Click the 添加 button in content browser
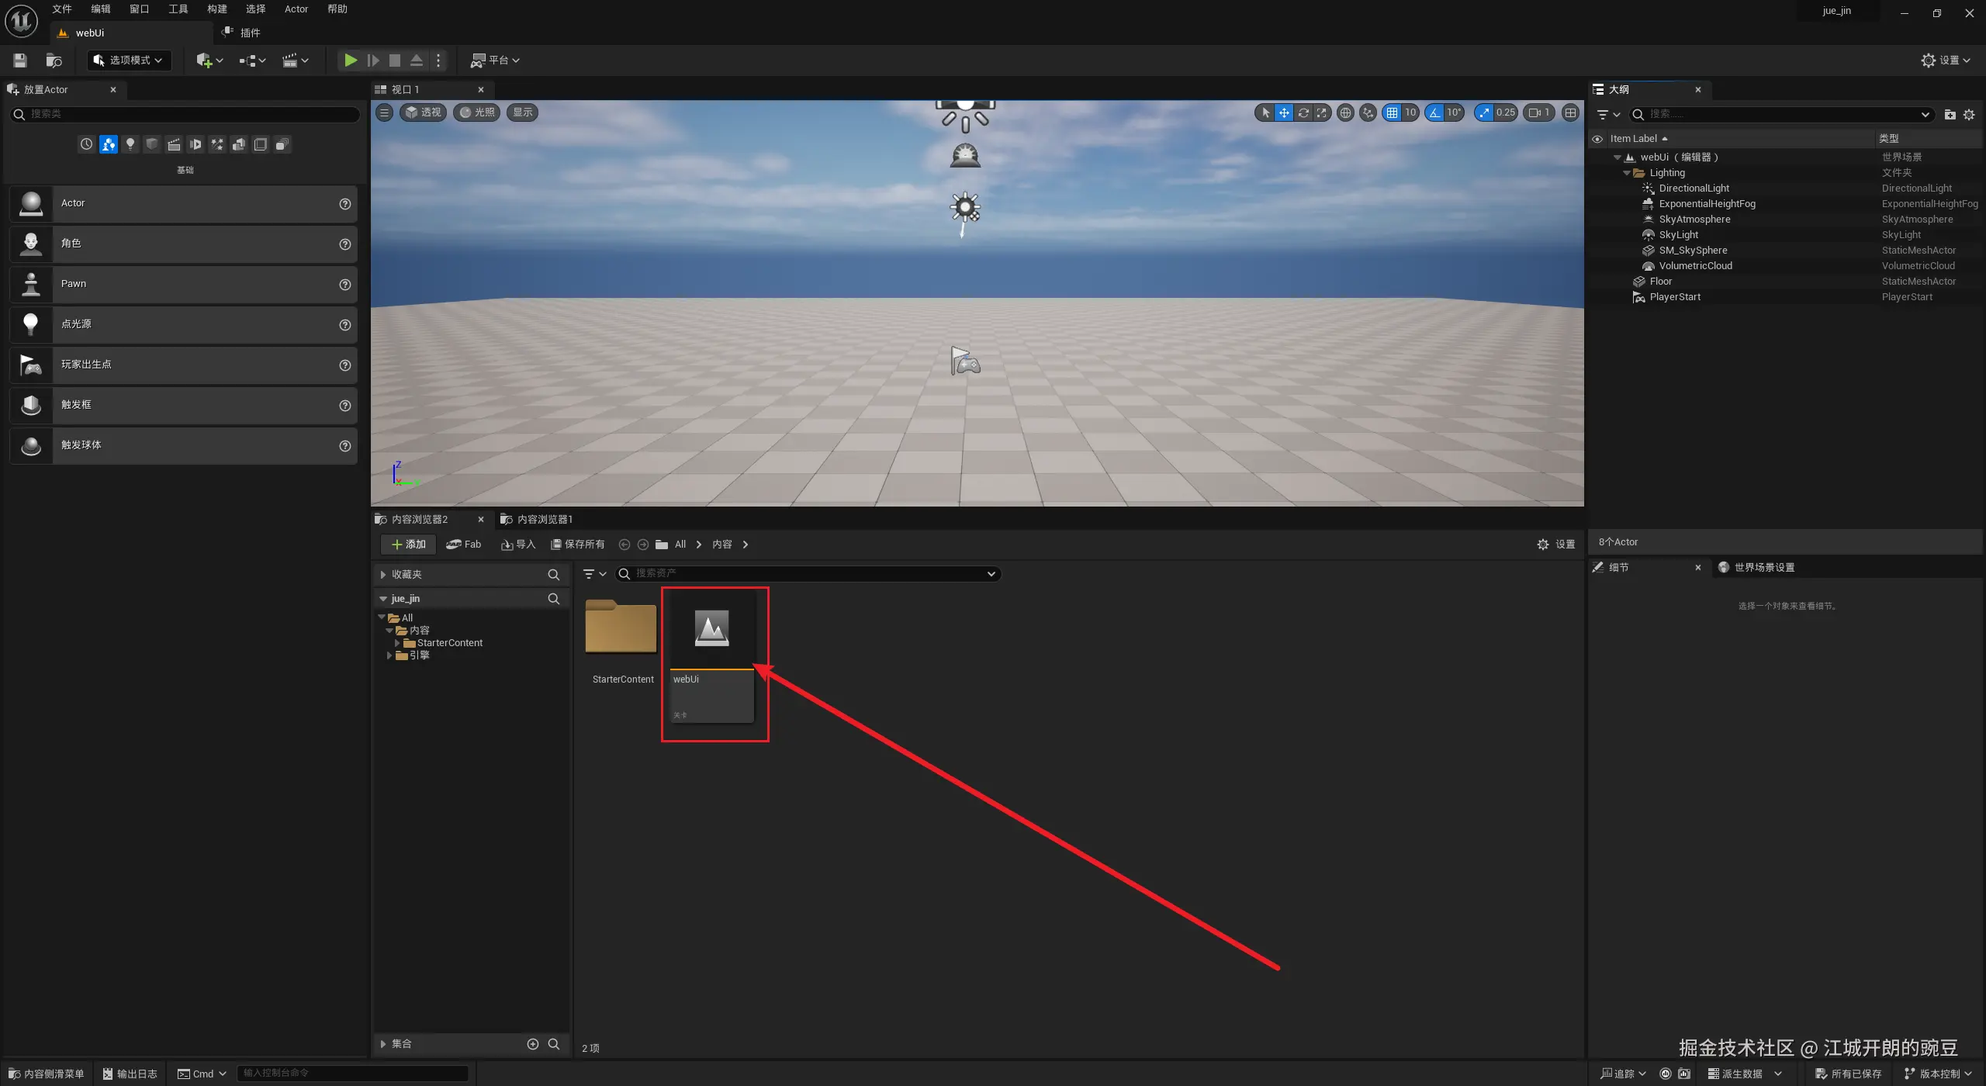 tap(409, 545)
